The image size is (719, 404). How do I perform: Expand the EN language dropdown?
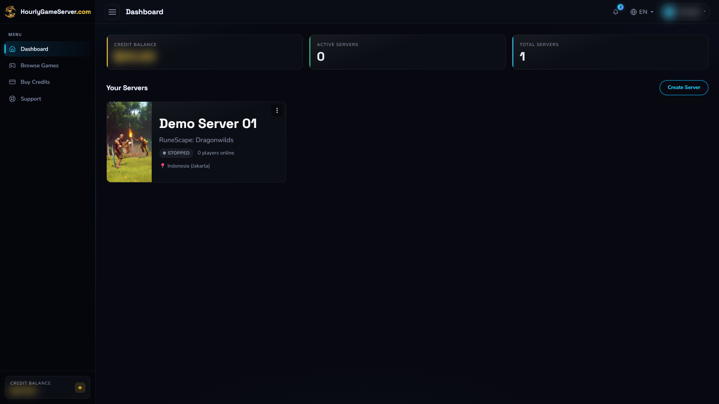(x=642, y=12)
